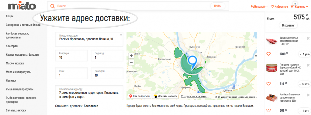Edit the Квартира field
The height and width of the screenshot is (115, 311).
(71, 55)
